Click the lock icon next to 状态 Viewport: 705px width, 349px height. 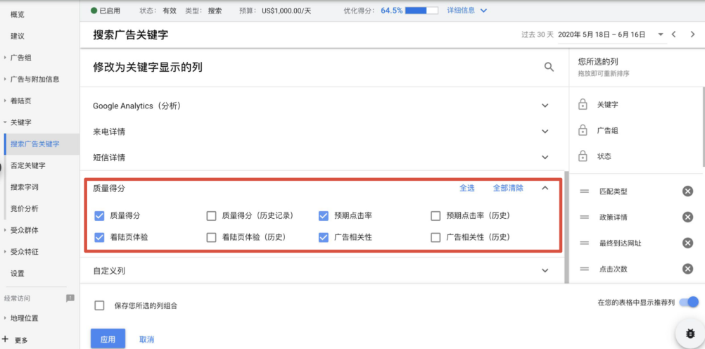coord(583,156)
